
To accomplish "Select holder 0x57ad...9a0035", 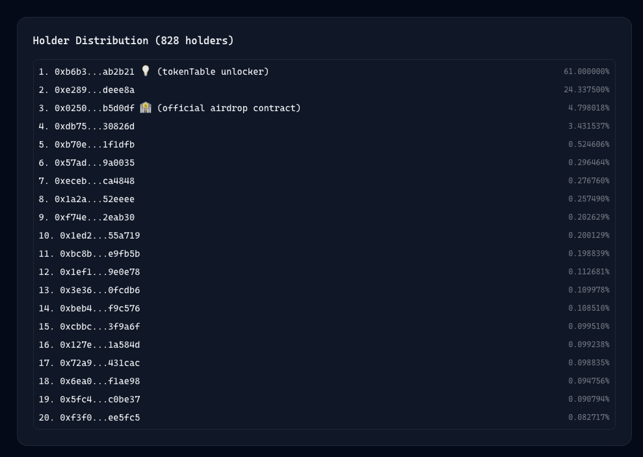I will pos(94,163).
